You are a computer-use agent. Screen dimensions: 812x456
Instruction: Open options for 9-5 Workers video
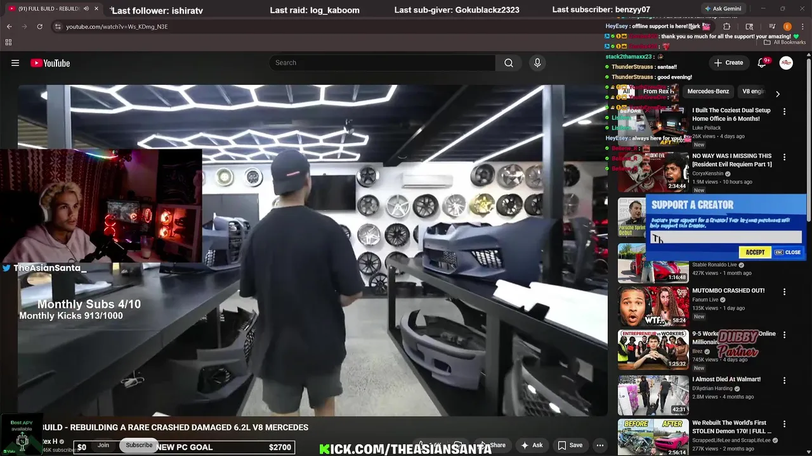[784, 335]
